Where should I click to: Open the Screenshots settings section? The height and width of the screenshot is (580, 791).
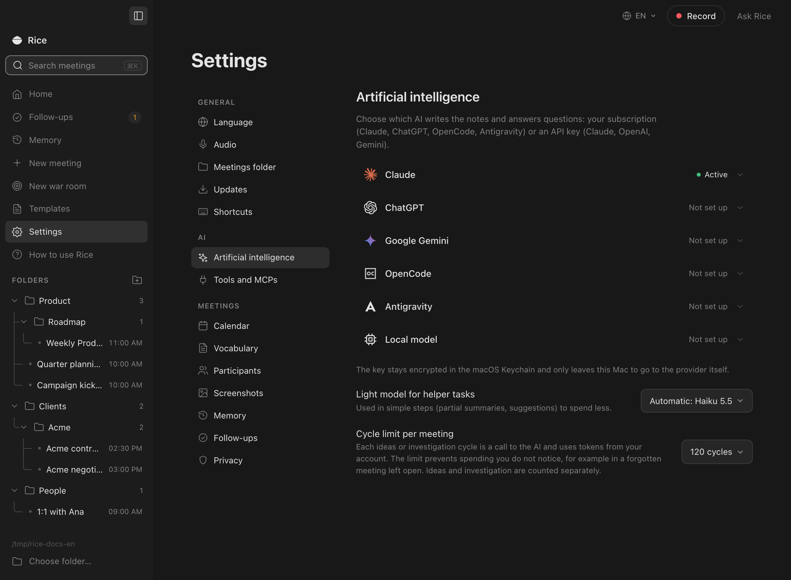click(260, 393)
